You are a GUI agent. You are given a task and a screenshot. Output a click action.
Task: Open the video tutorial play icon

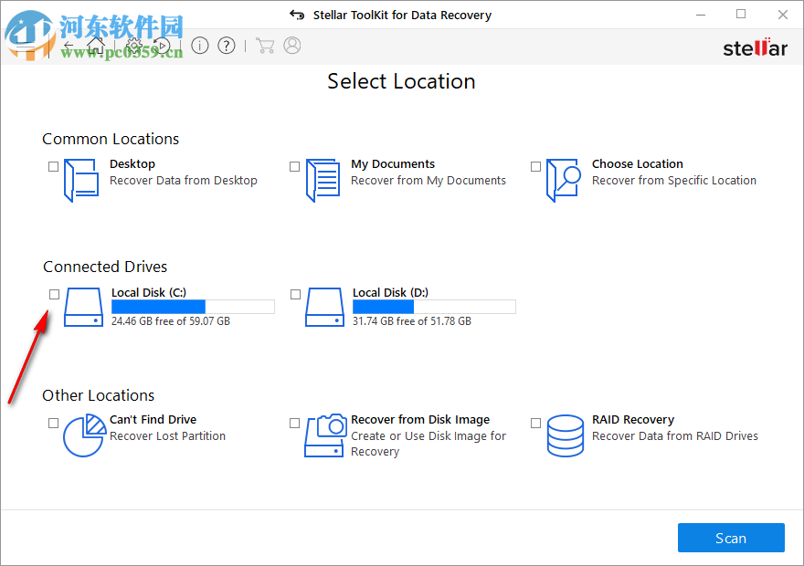tap(163, 45)
